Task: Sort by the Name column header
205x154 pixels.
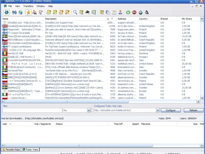Action: pos(23,19)
